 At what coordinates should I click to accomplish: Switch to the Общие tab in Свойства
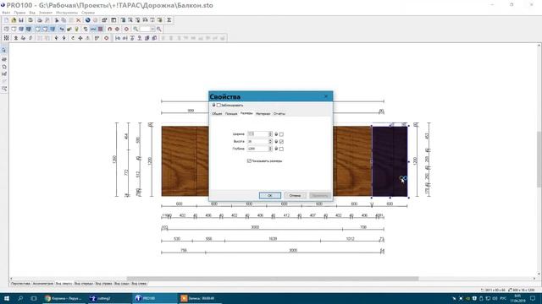(x=217, y=113)
